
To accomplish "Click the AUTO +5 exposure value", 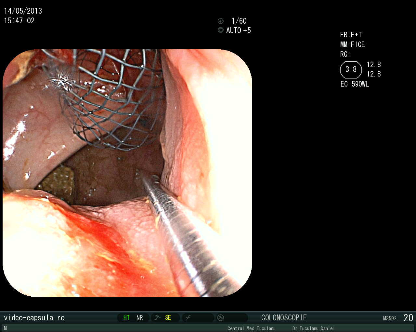I will pos(239,30).
